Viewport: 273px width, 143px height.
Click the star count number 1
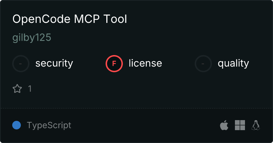(x=30, y=89)
